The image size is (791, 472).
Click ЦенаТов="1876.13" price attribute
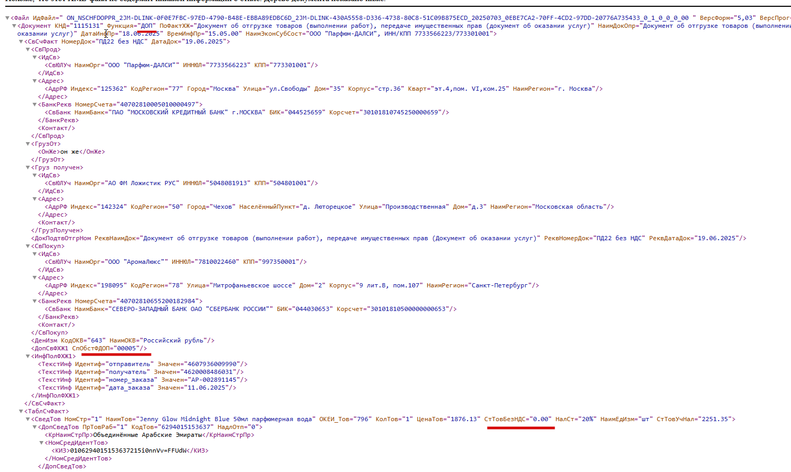448,419
